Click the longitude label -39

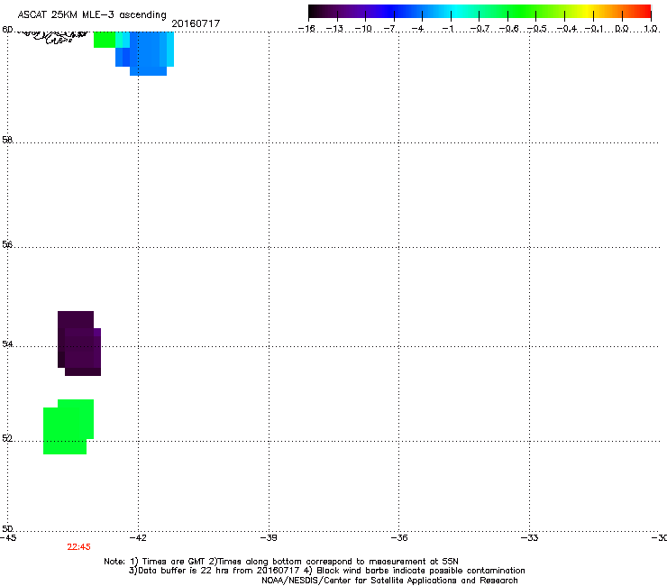pyautogui.click(x=269, y=538)
